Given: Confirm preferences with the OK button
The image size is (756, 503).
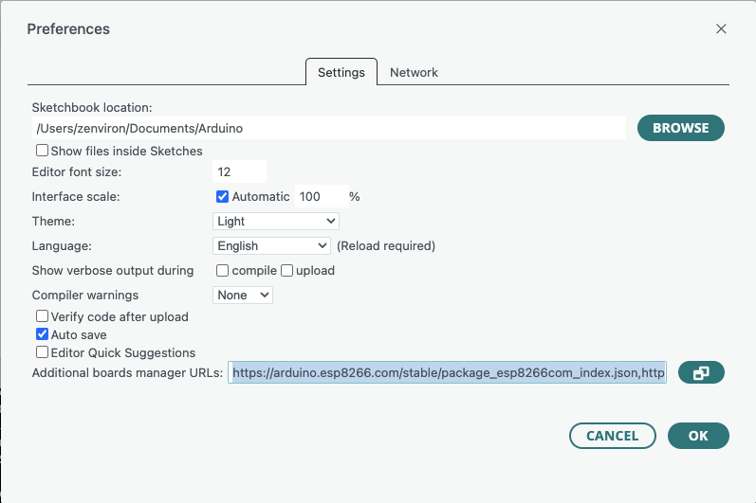Looking at the screenshot, I should [x=698, y=436].
